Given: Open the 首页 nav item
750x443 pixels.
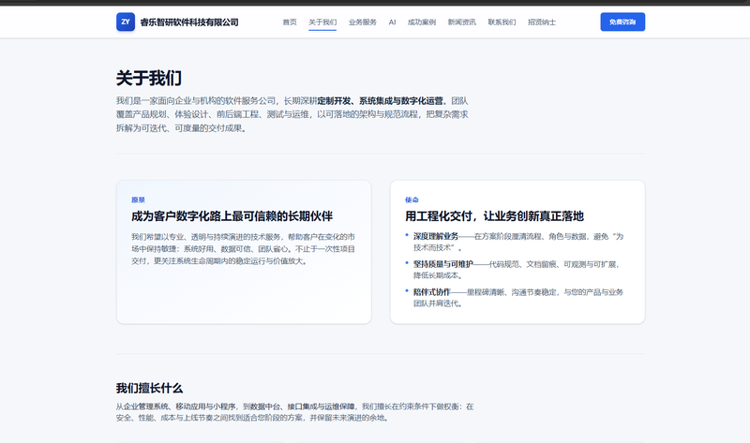Looking at the screenshot, I should 290,22.
